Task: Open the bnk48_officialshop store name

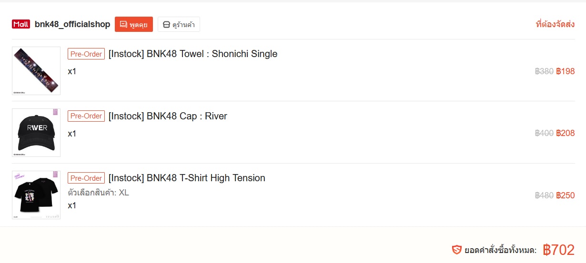Action: coord(72,24)
